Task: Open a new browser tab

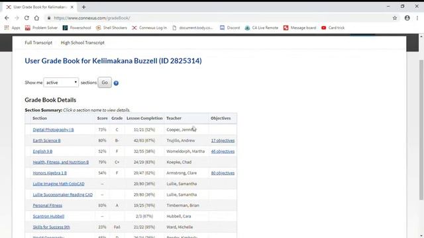Action: pos(83,7)
